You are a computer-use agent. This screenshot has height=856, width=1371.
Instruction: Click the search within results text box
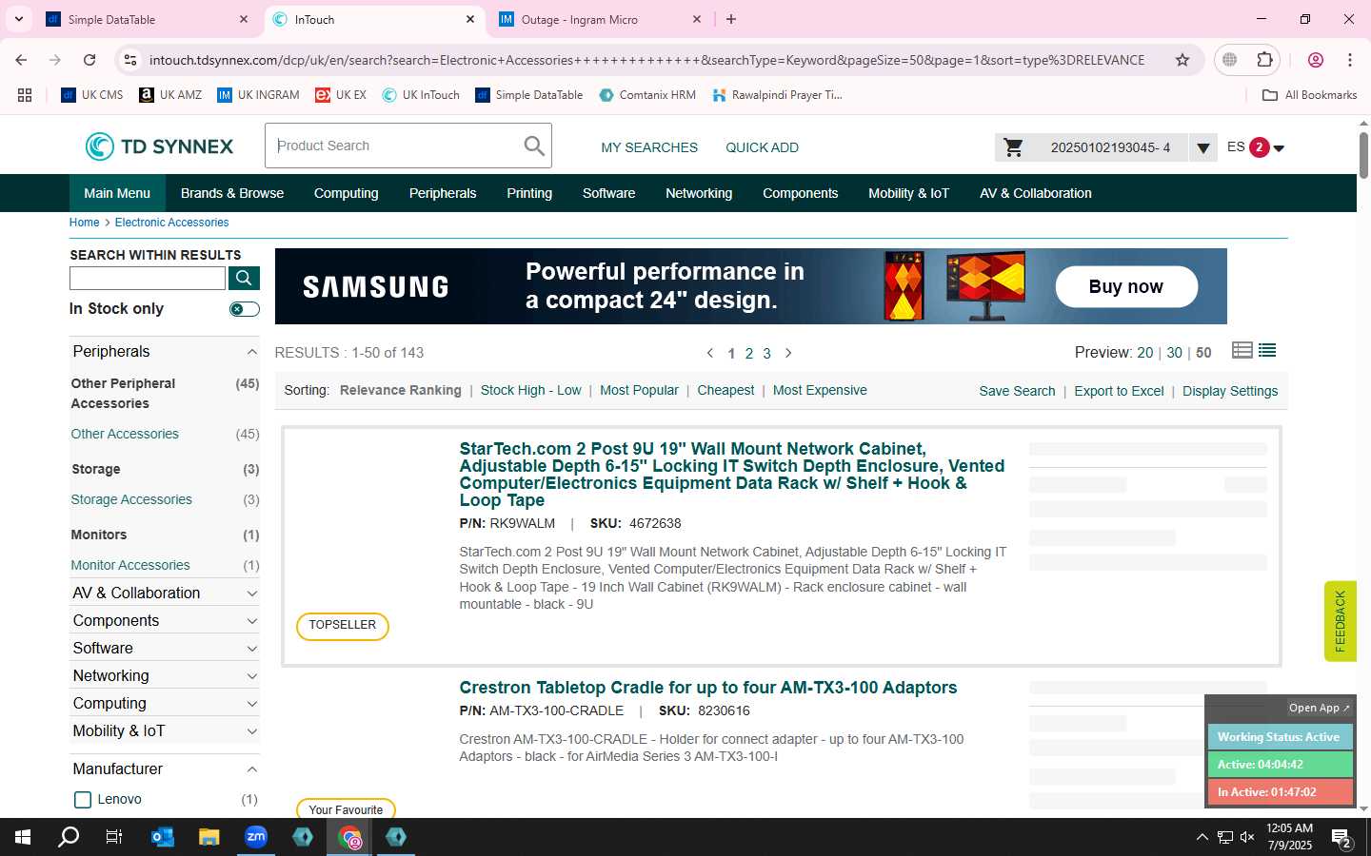pos(148,278)
